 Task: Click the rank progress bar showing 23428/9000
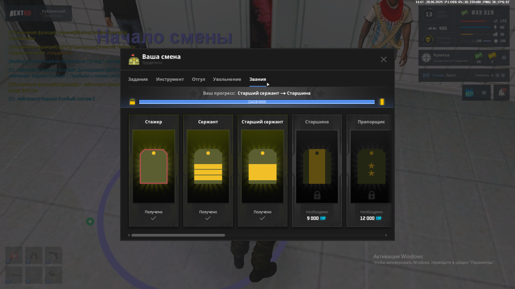(257, 102)
